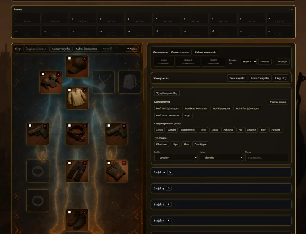Screen dimensions: 306x234
Task: Click the Nazwa search input field
Action: tap(266, 157)
